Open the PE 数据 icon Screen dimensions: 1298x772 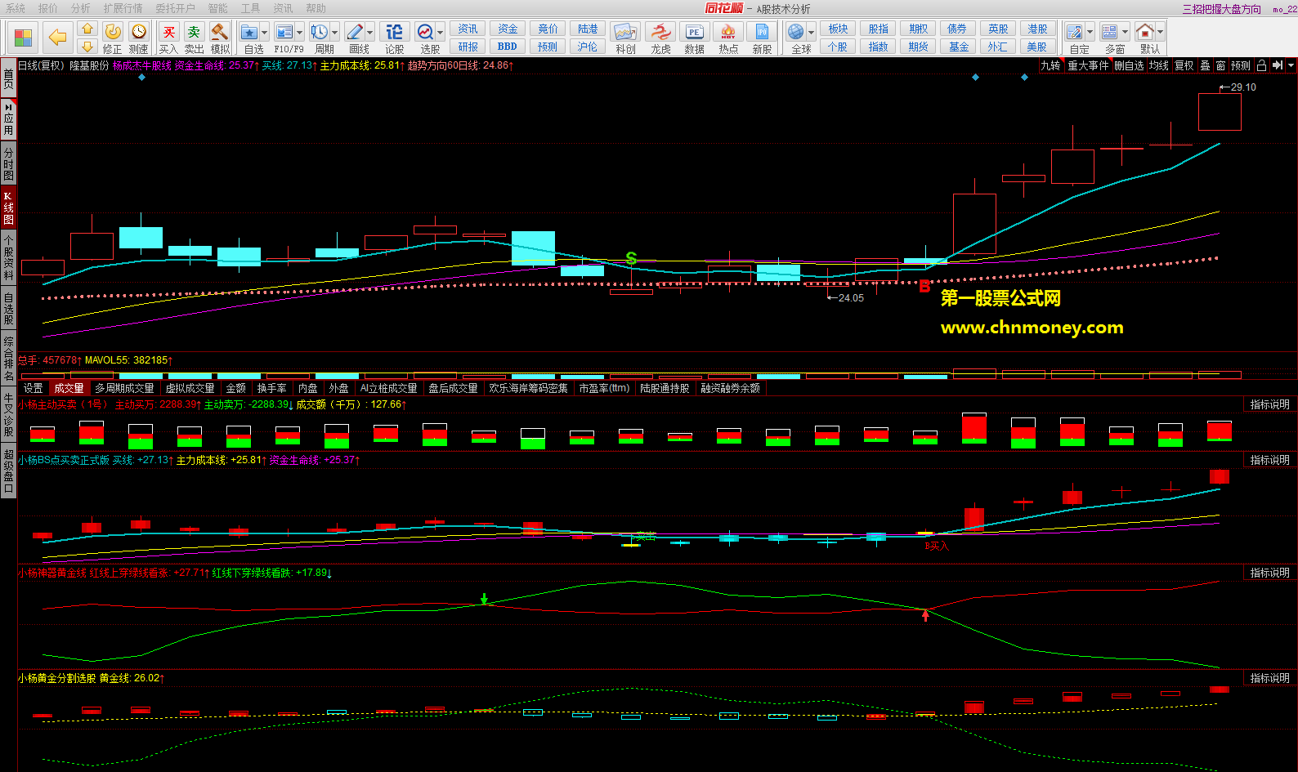coord(694,32)
